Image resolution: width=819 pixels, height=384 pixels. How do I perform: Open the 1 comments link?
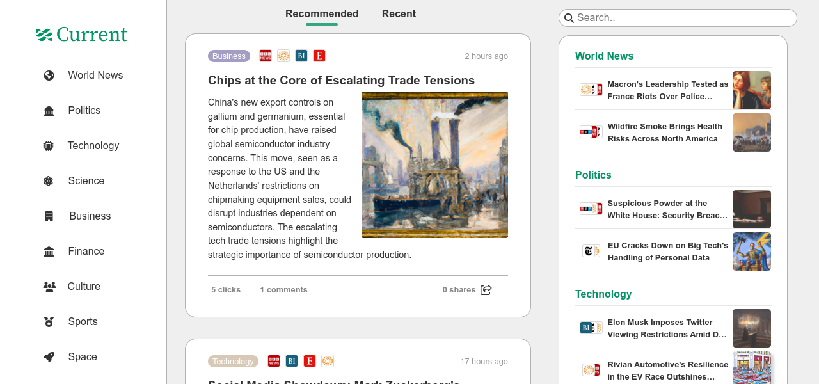pyautogui.click(x=283, y=290)
